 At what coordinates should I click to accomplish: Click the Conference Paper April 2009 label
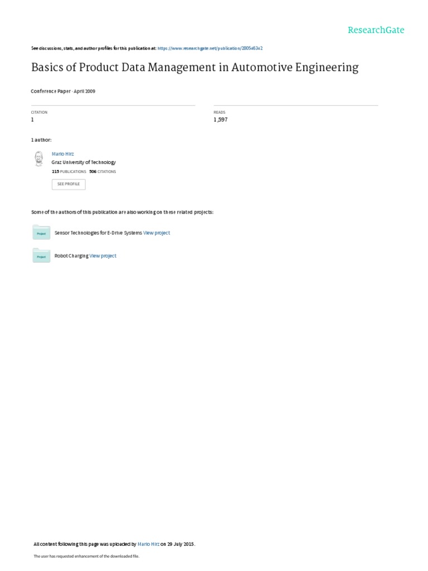point(63,91)
